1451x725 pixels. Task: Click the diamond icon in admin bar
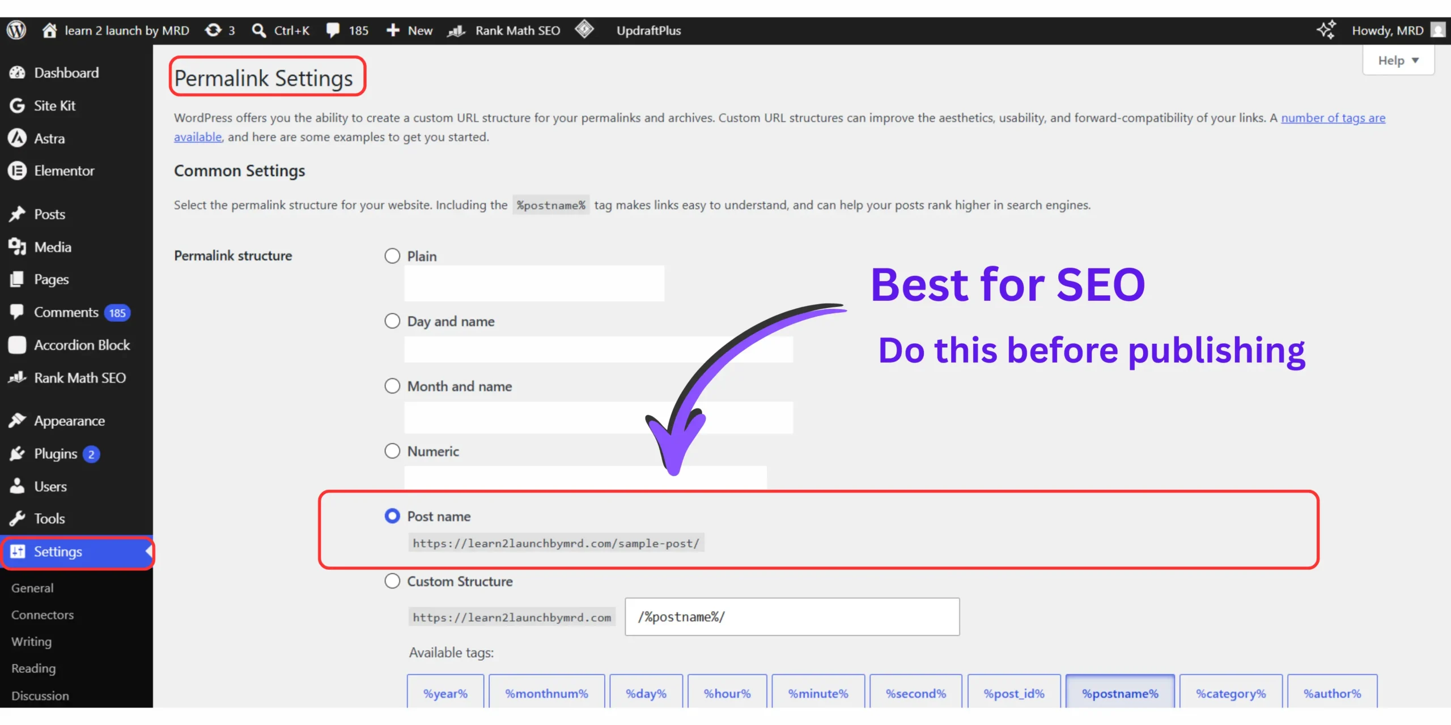[584, 29]
